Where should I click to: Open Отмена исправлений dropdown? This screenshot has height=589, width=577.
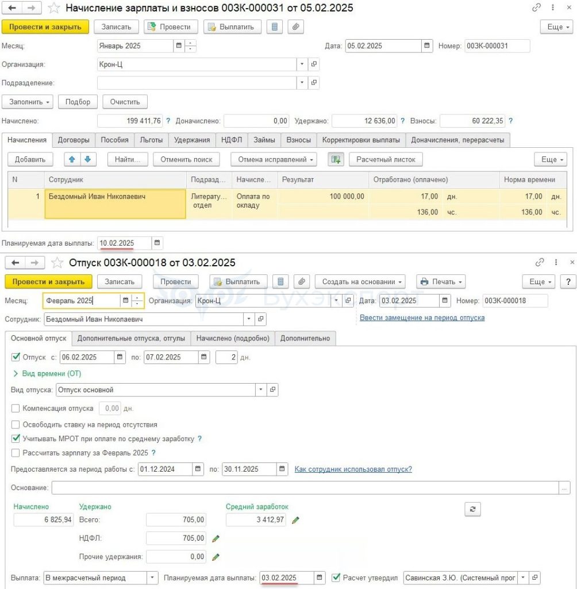coord(274,159)
